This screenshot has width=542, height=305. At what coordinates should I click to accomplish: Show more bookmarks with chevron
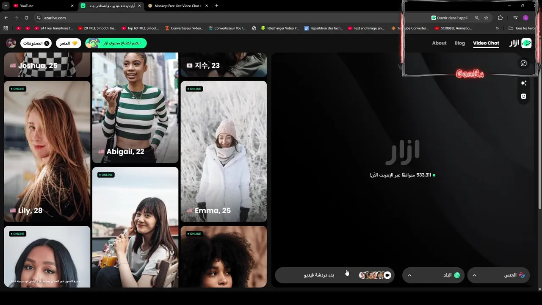498,28
